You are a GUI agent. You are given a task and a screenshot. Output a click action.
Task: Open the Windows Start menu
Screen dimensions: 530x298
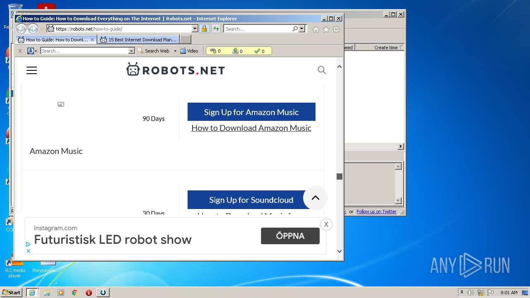12,292
